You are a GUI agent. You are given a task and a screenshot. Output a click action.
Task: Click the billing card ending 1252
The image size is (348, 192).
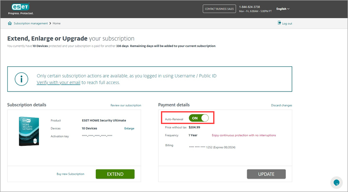(212, 147)
